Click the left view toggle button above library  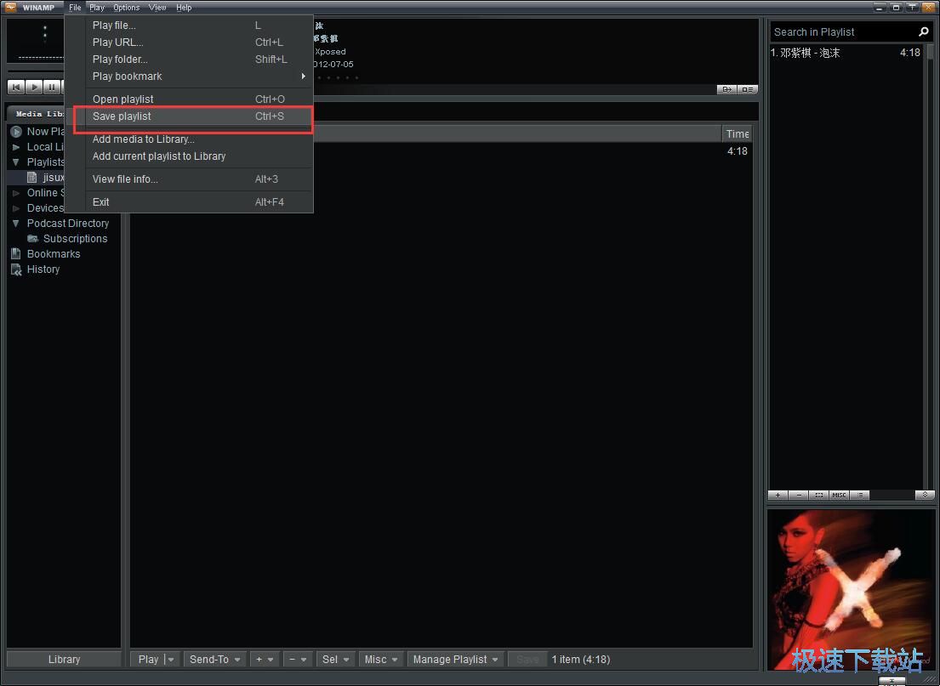pos(726,89)
